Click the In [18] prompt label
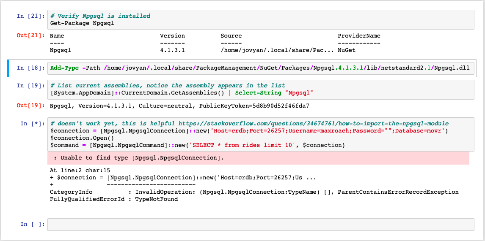485x241 pixels. [30, 68]
